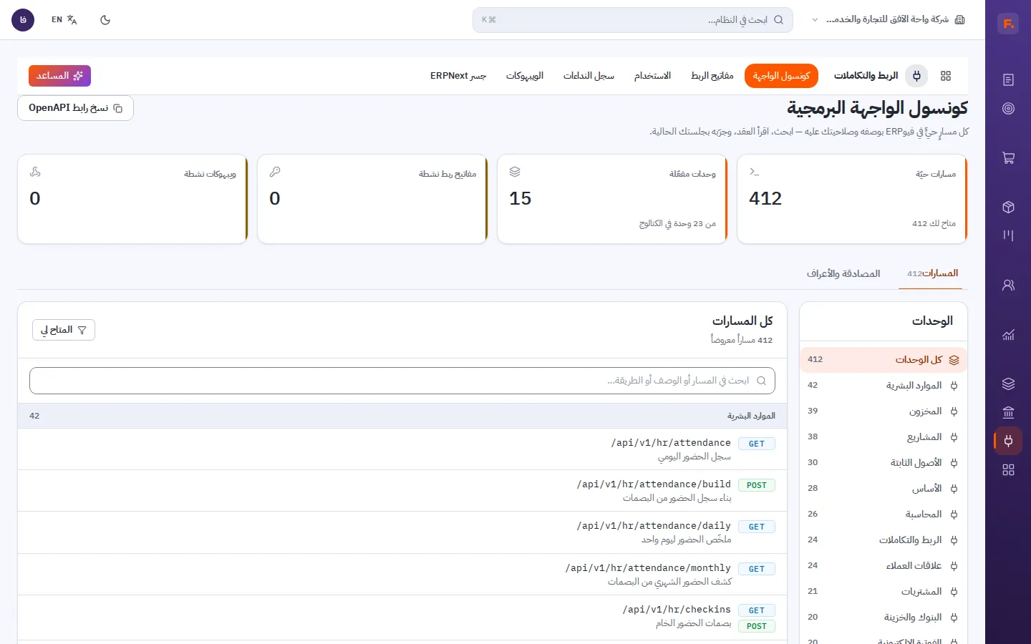Screen dimensions: 1031x644
Task: Expand the company selector dropdown
Action: click(x=889, y=20)
